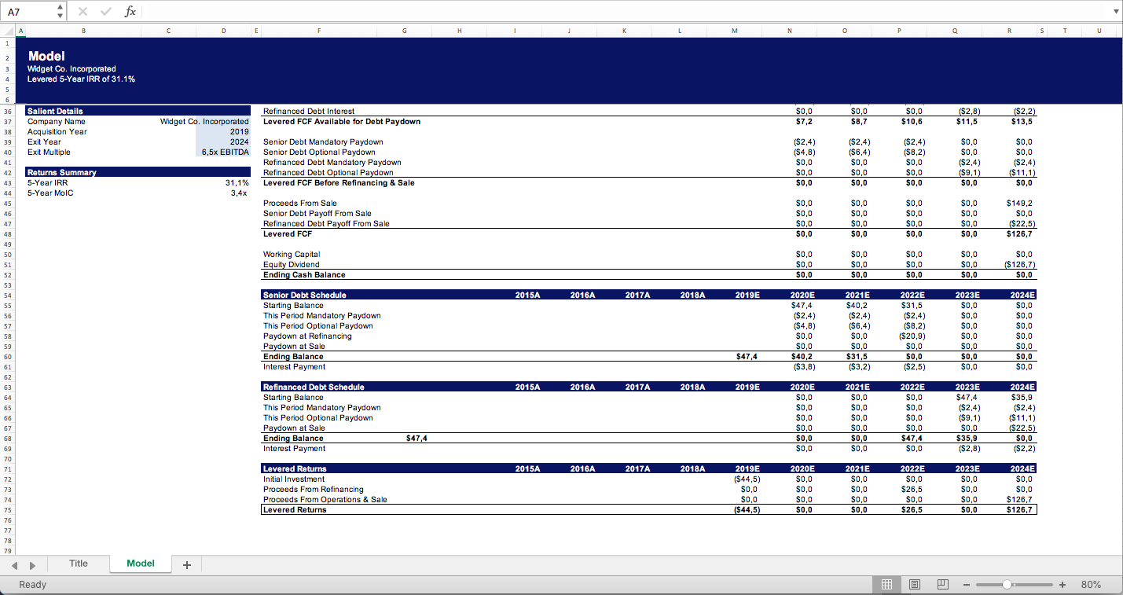Image resolution: width=1123 pixels, height=595 pixels.
Task: Click the zoom out minus button
Action: 967,584
